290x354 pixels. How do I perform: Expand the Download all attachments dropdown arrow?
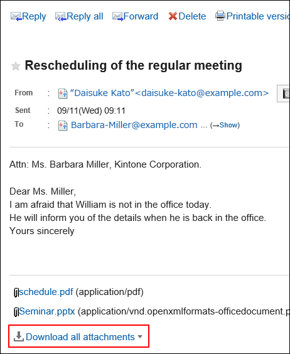140,336
